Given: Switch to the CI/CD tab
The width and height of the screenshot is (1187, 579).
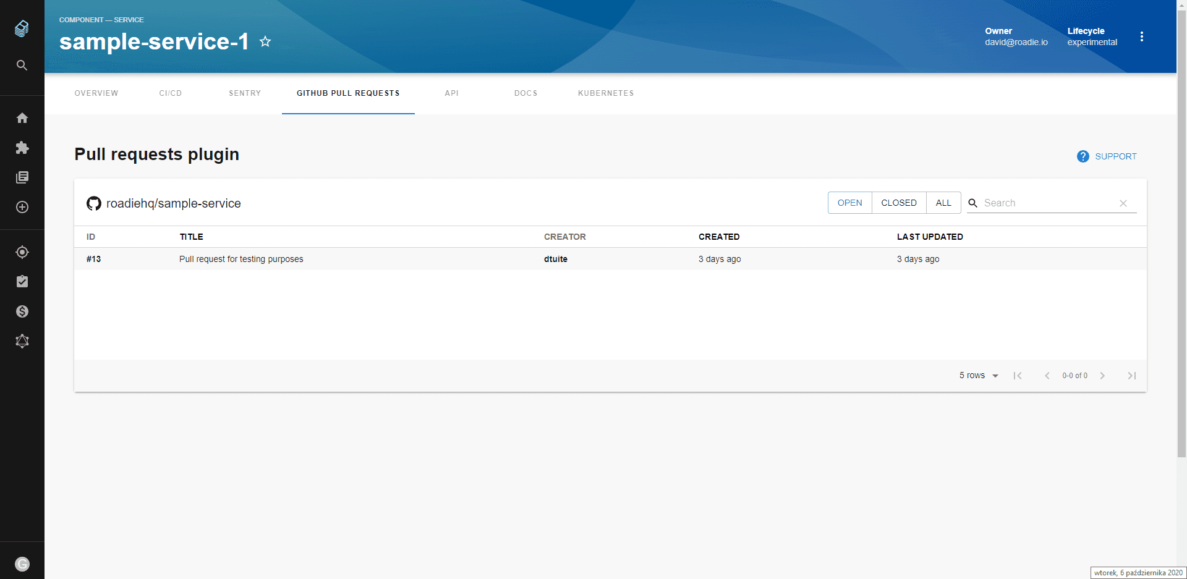Looking at the screenshot, I should coord(171,93).
